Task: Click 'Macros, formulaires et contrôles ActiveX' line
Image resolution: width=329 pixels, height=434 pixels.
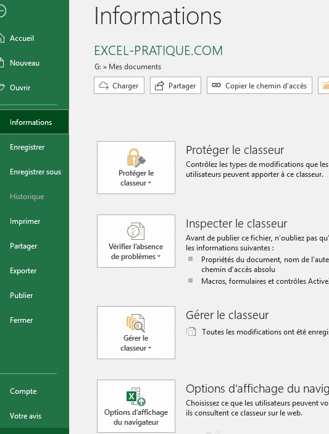Action: pos(265,281)
